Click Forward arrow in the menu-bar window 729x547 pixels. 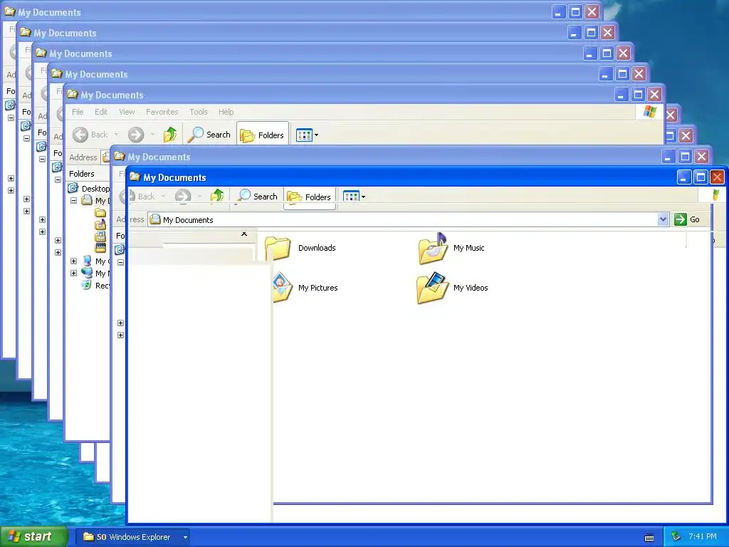pos(136,135)
